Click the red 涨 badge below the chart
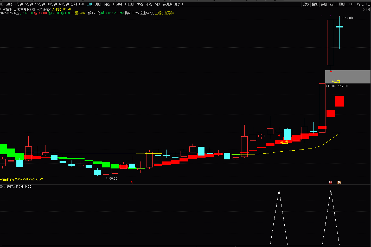 pos(331,182)
